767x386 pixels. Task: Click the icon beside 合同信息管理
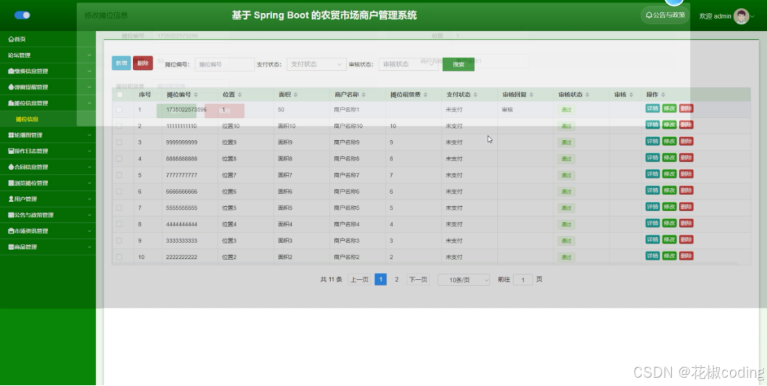(x=11, y=167)
